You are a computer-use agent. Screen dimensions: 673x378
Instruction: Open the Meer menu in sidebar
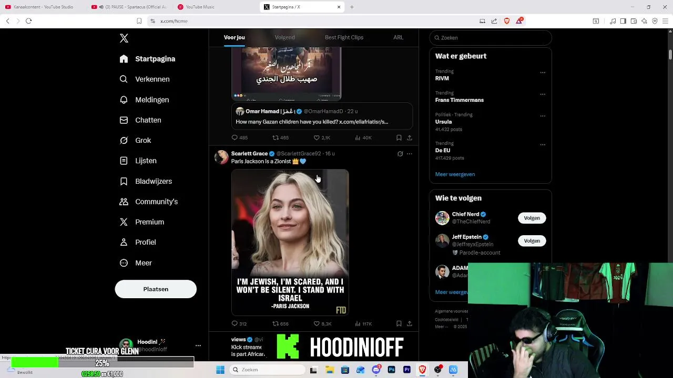(x=136, y=263)
